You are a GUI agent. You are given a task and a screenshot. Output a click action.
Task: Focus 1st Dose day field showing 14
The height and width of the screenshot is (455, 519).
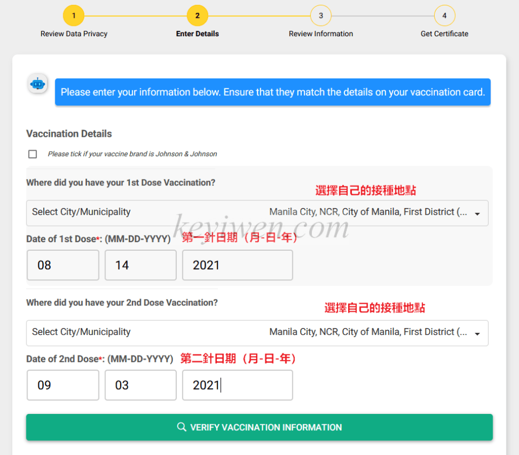(x=141, y=265)
